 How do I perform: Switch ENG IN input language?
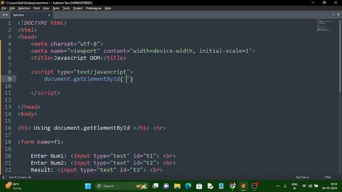pyautogui.click(x=294, y=186)
